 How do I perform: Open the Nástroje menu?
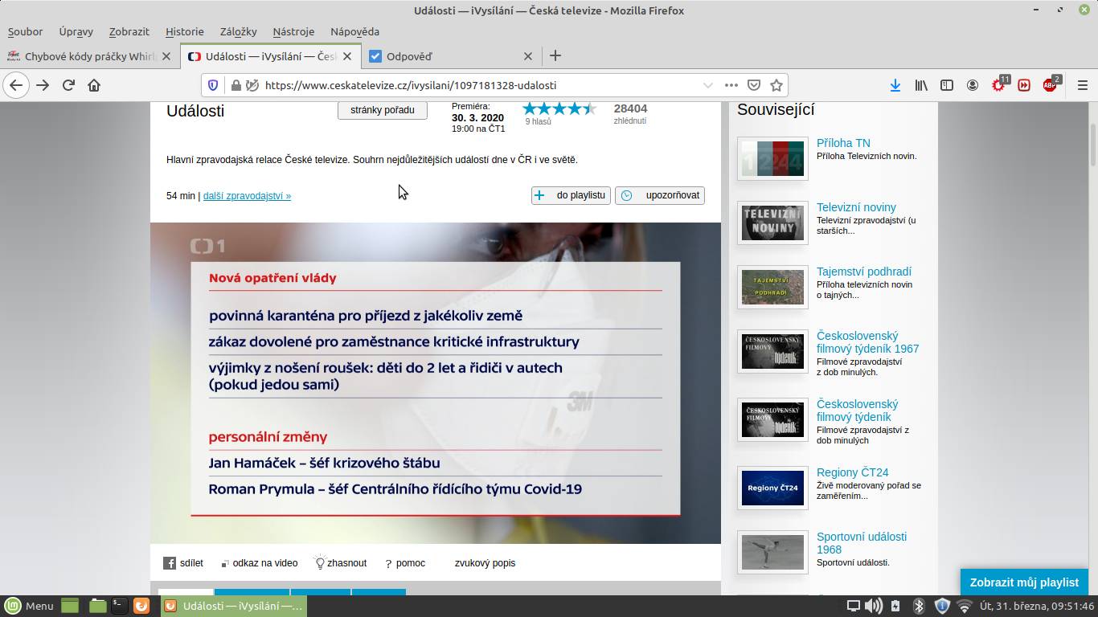point(293,31)
